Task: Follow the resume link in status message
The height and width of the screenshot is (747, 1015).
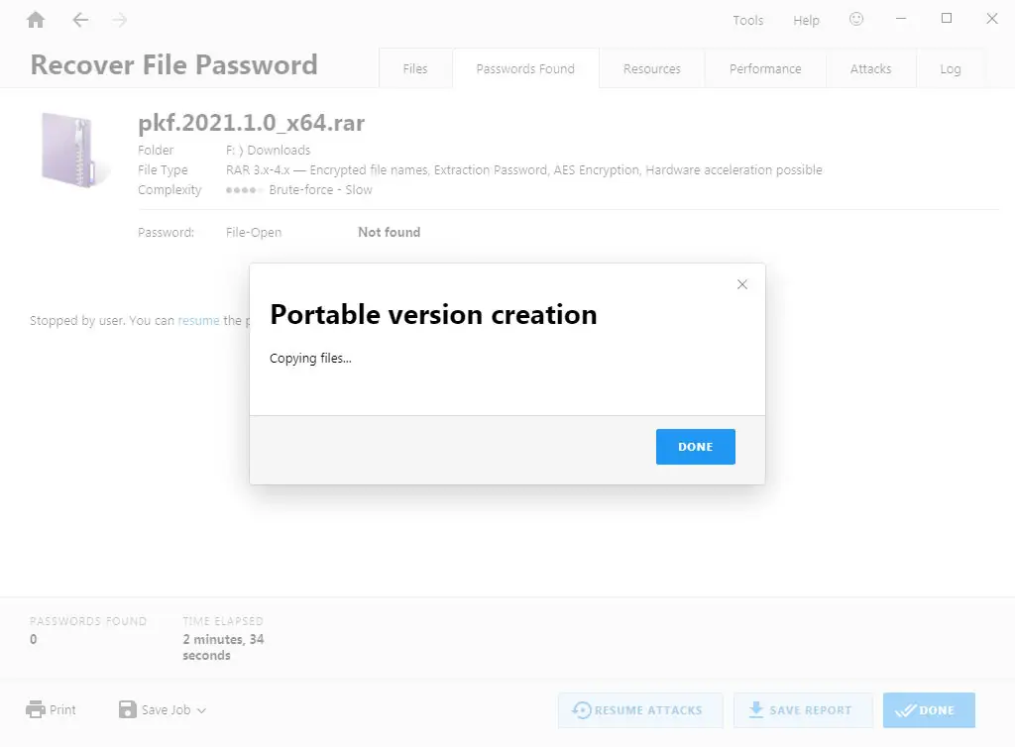Action: (198, 321)
